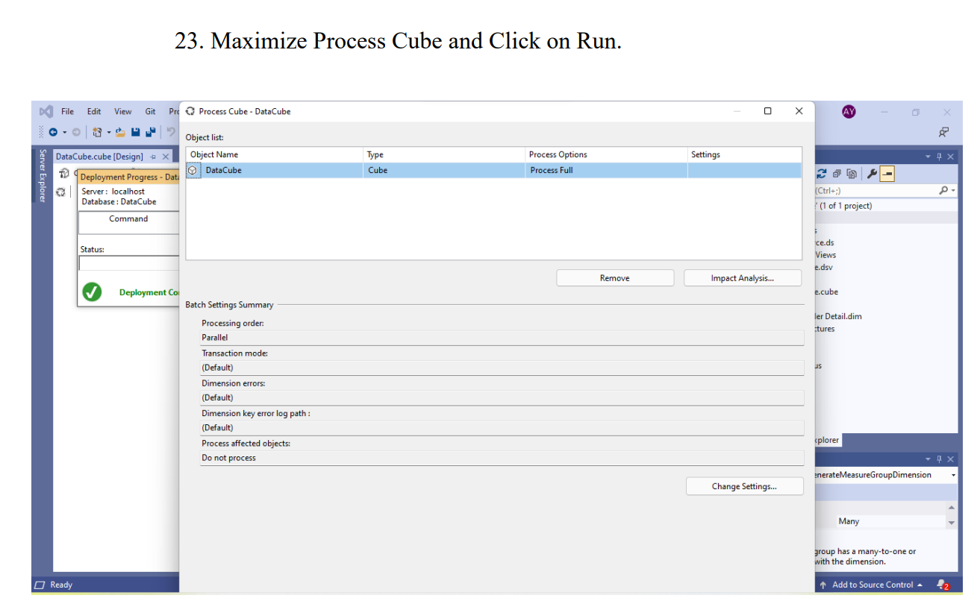Select the DataCube row in Object list

(x=493, y=170)
